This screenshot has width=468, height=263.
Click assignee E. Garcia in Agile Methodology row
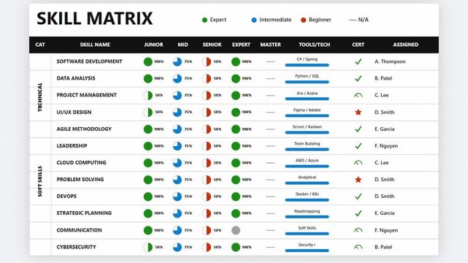click(x=385, y=129)
